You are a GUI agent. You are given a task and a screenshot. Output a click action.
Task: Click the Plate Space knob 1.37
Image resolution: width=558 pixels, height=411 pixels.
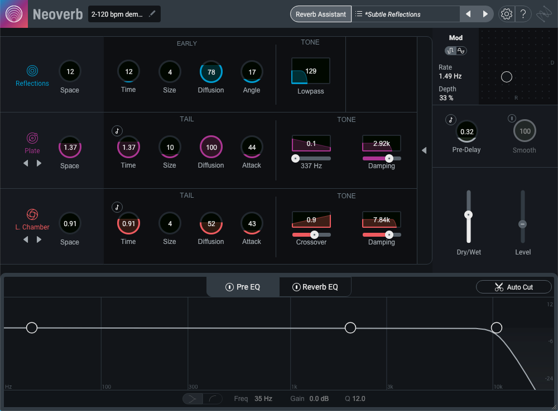click(70, 147)
